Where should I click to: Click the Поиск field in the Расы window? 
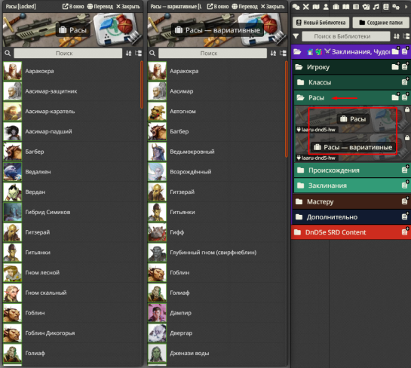(x=68, y=54)
